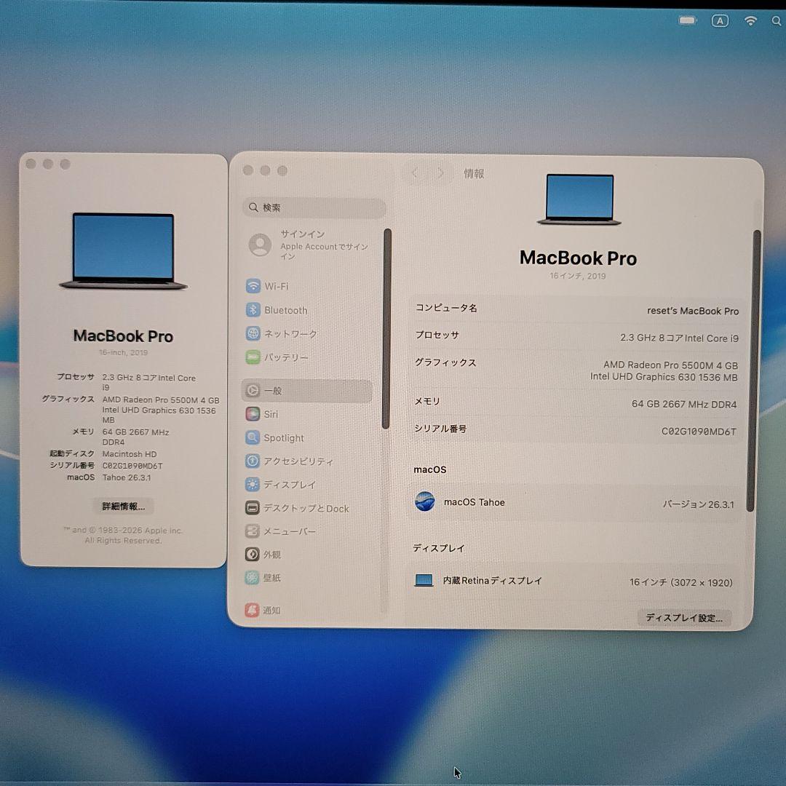Viewport: 786px width, 786px height.
Task: Click Tahoe 26.3.1 in the About window
Action: click(127, 477)
